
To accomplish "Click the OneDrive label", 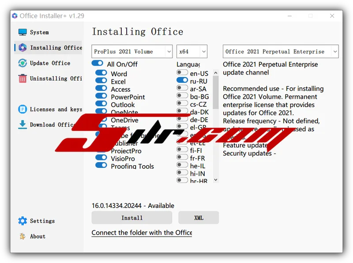I will tap(124, 120).
